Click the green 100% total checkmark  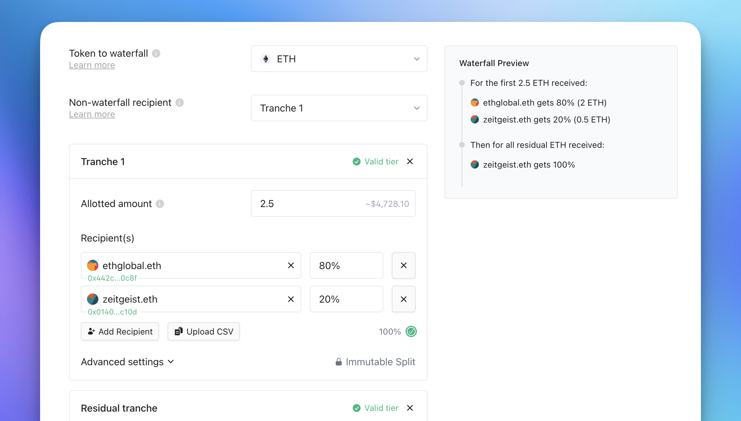pos(411,331)
